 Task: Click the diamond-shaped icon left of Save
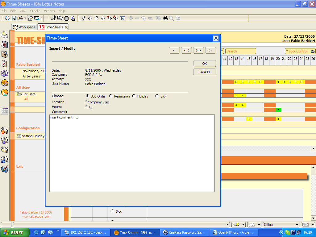[7, 18]
